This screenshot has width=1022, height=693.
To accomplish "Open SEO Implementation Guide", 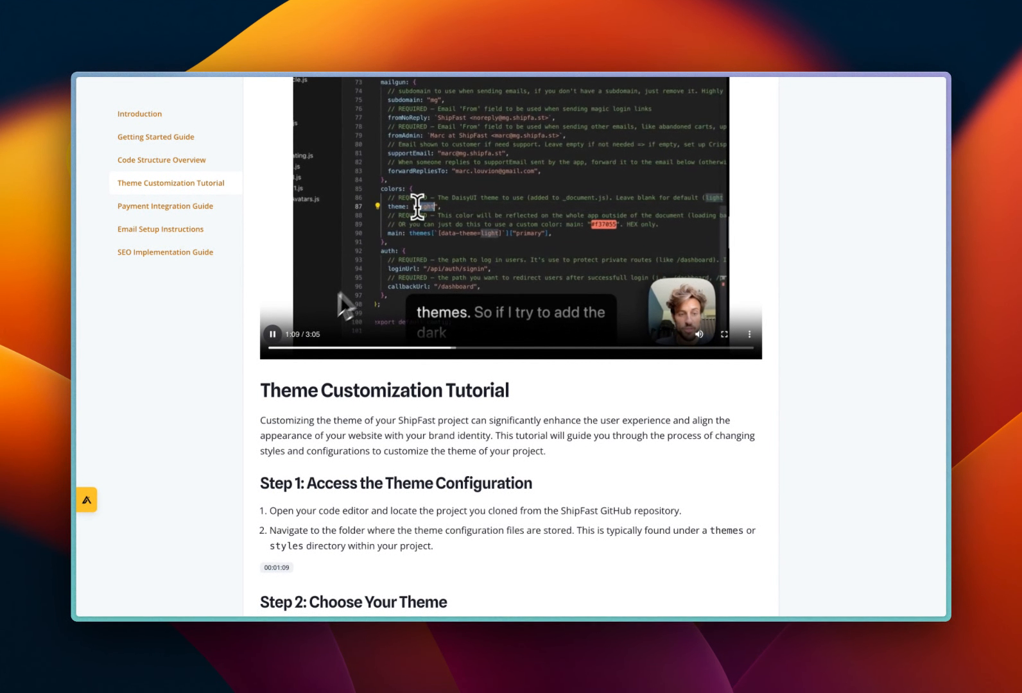I will [165, 253].
